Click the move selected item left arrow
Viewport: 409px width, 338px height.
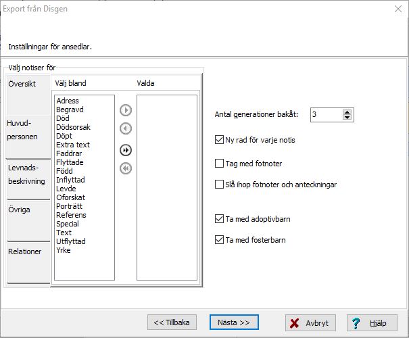[126, 128]
